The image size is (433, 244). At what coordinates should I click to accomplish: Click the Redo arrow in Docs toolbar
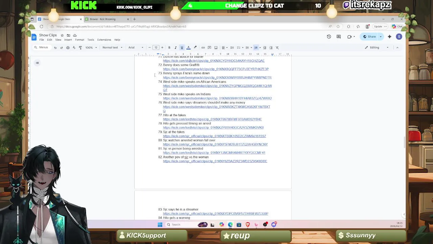61,47
